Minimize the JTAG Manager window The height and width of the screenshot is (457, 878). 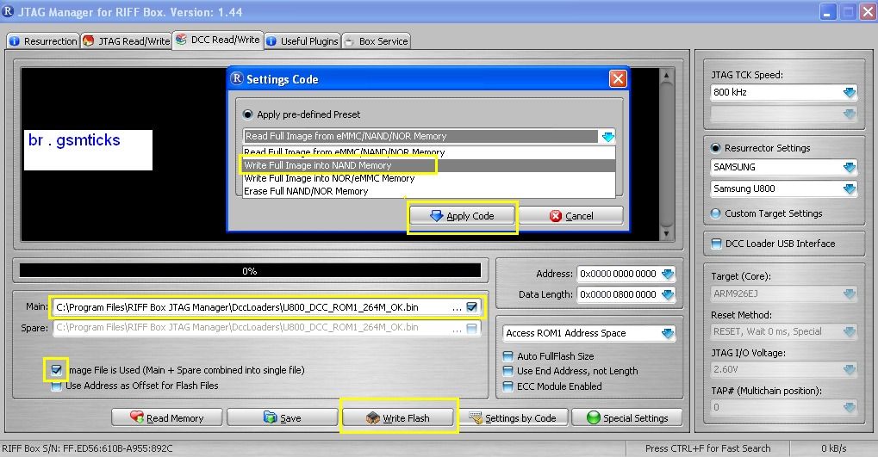click(828, 12)
